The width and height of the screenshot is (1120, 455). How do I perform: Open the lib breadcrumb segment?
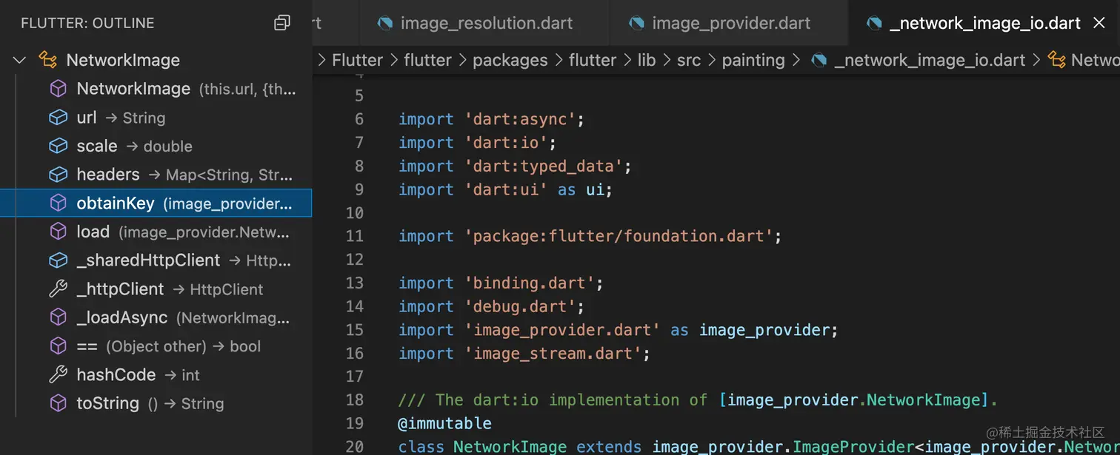[647, 60]
